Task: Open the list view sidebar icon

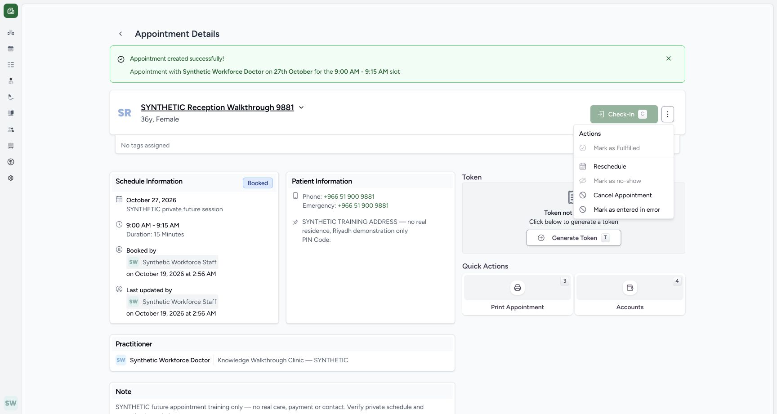Action: coord(11,65)
